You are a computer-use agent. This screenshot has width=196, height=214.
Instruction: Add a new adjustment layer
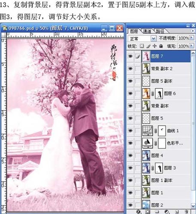coord(166,211)
